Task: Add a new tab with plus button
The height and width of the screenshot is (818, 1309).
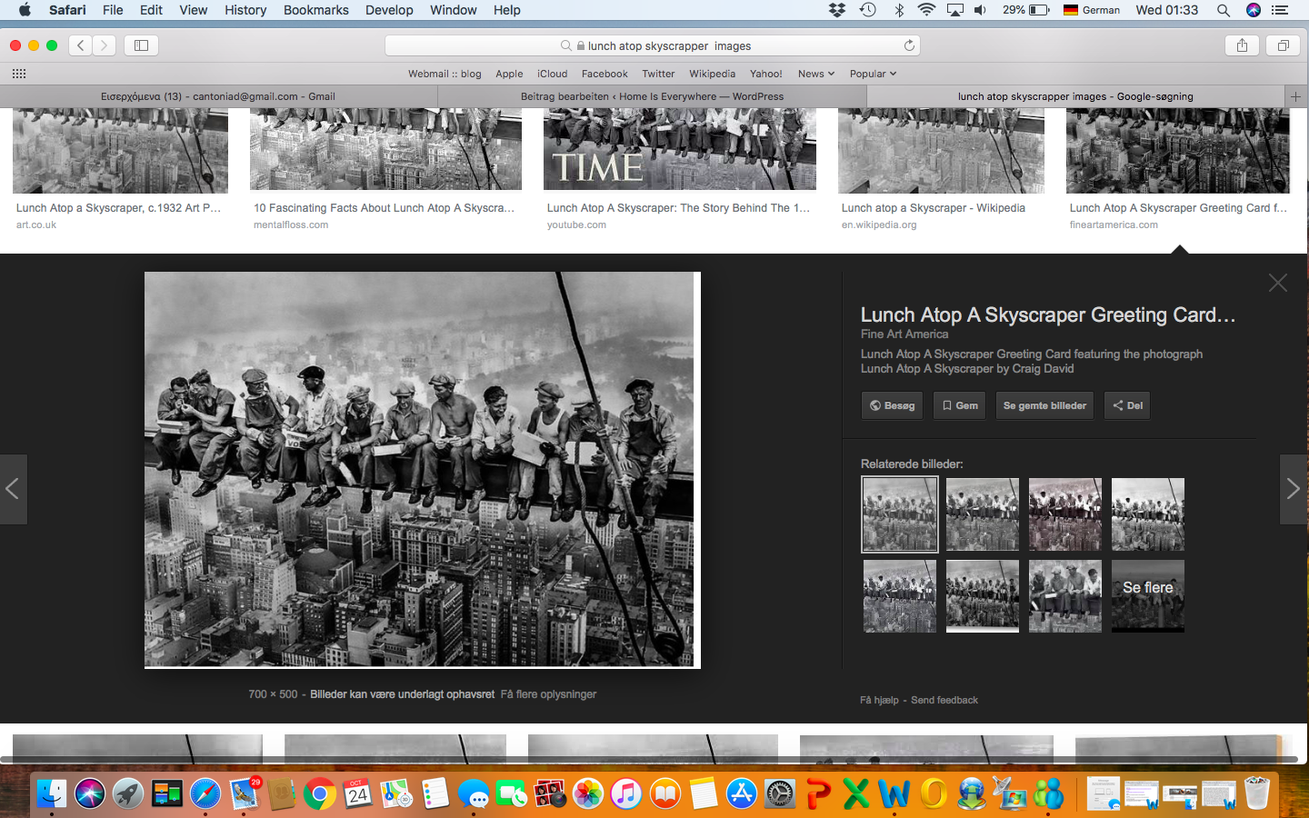Action: 1295,96
